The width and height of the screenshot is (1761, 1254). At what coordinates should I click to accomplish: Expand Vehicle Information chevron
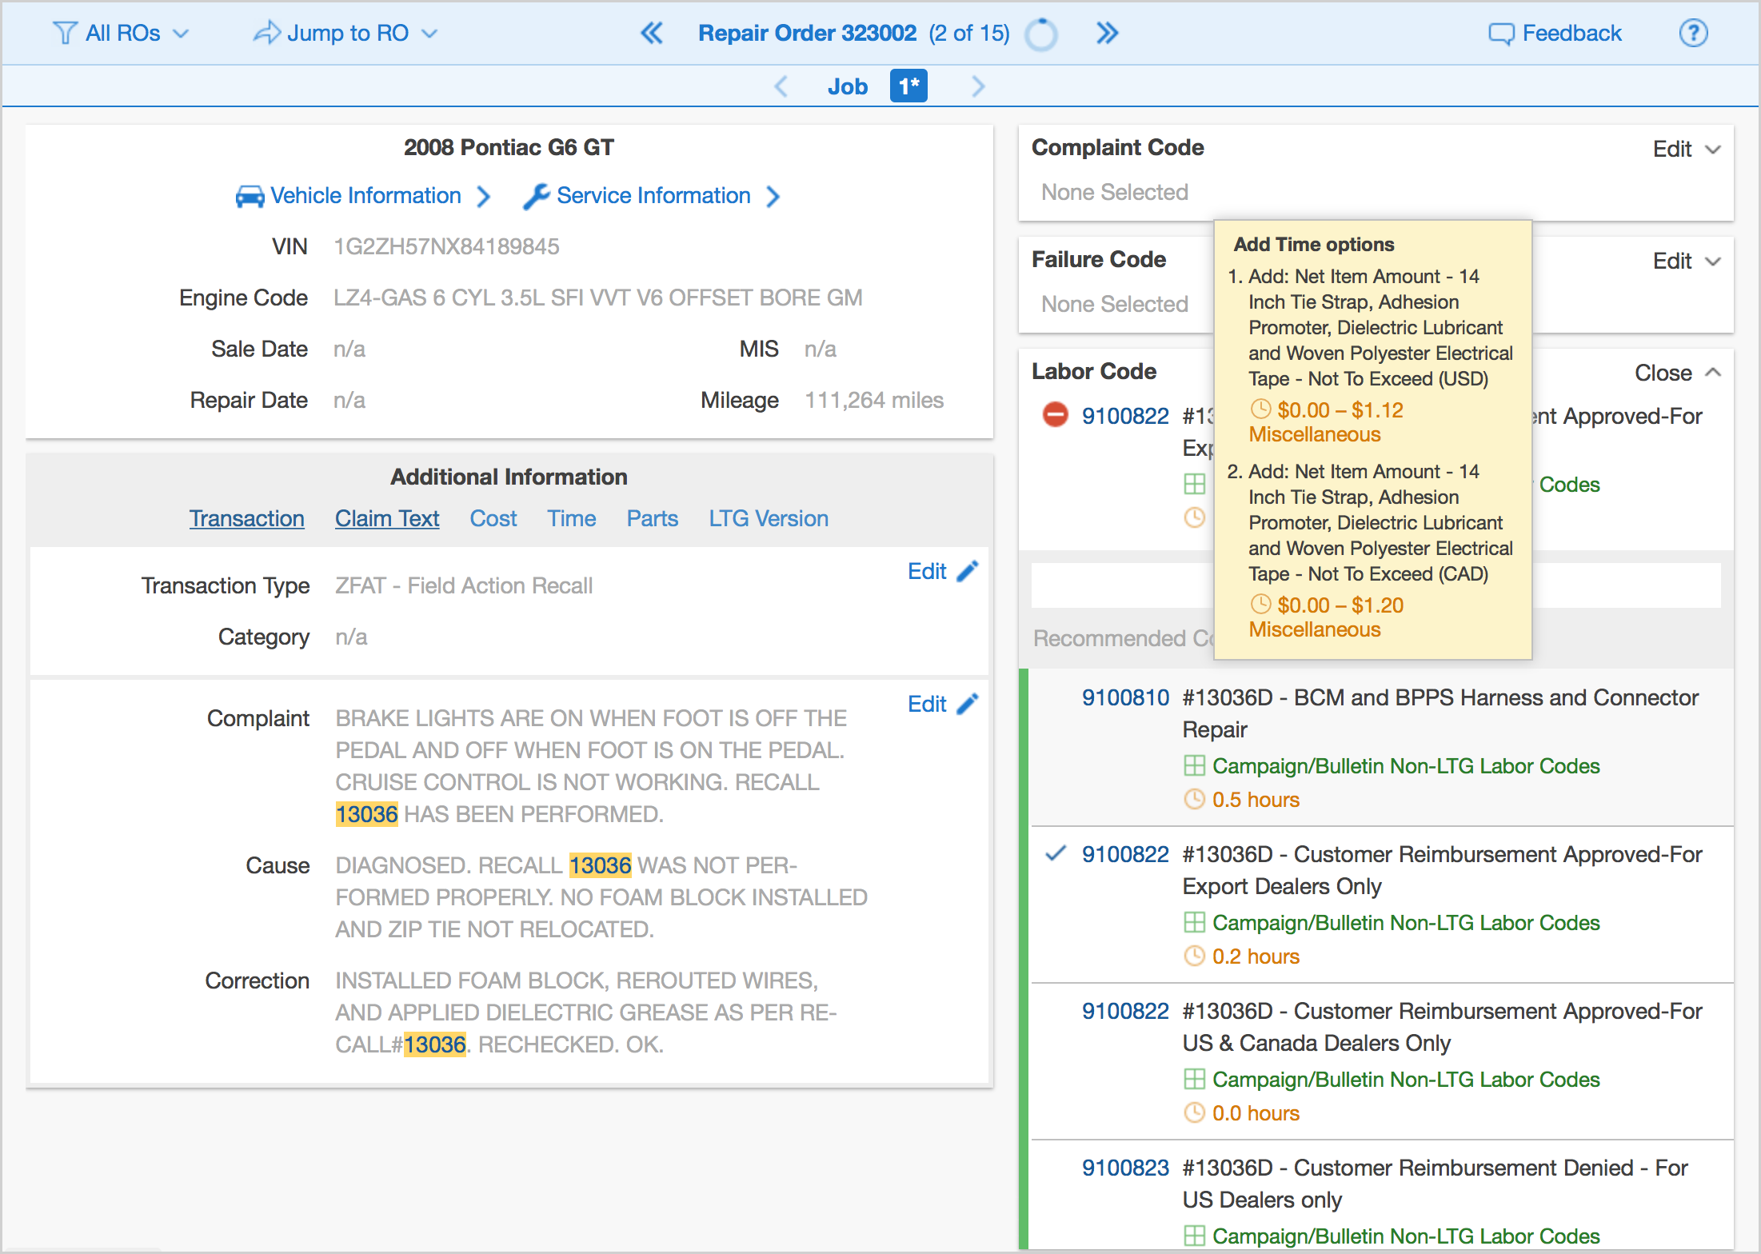pyautogui.click(x=483, y=196)
